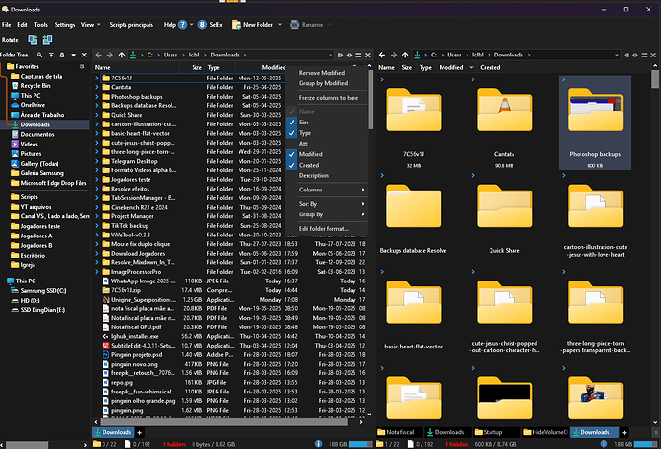Open the left pane path history dropdown

[330, 56]
